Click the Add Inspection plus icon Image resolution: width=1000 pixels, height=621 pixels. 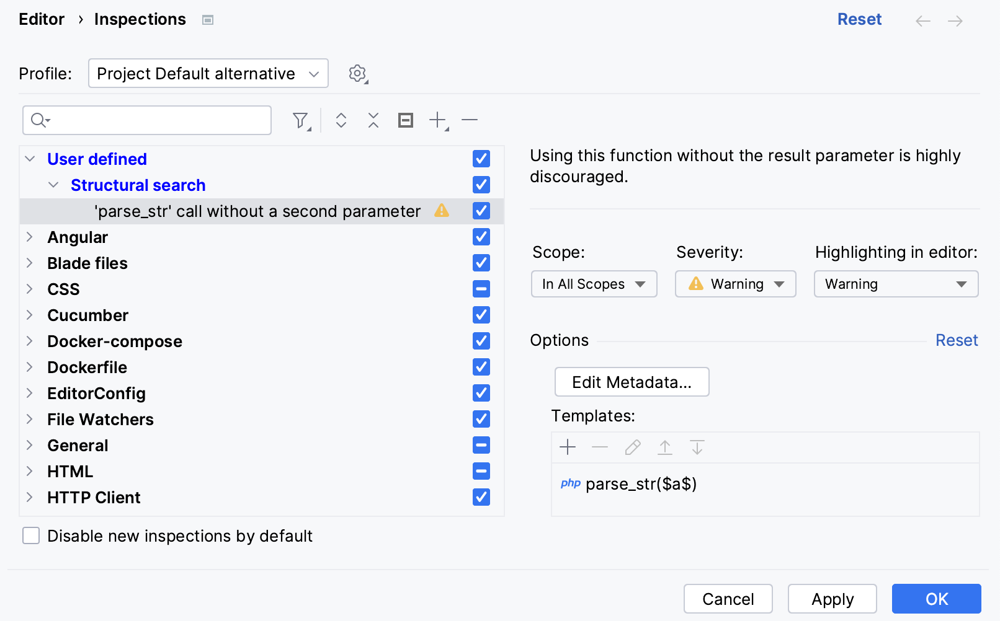coord(438,120)
